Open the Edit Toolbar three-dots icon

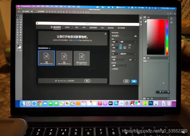[x=21, y=43]
